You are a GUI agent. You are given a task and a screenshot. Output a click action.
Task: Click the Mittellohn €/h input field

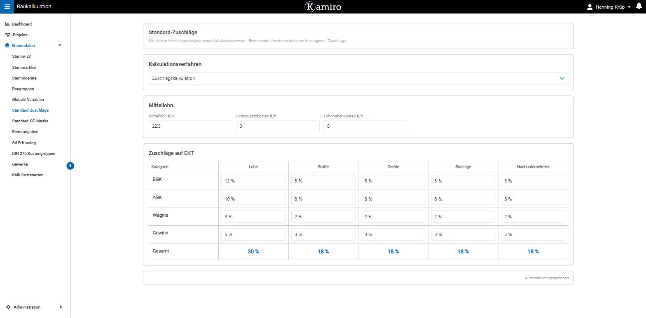click(x=190, y=126)
